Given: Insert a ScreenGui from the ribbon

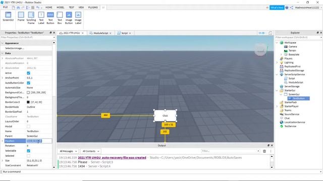Looking at the screenshot, I should tap(8, 17).
